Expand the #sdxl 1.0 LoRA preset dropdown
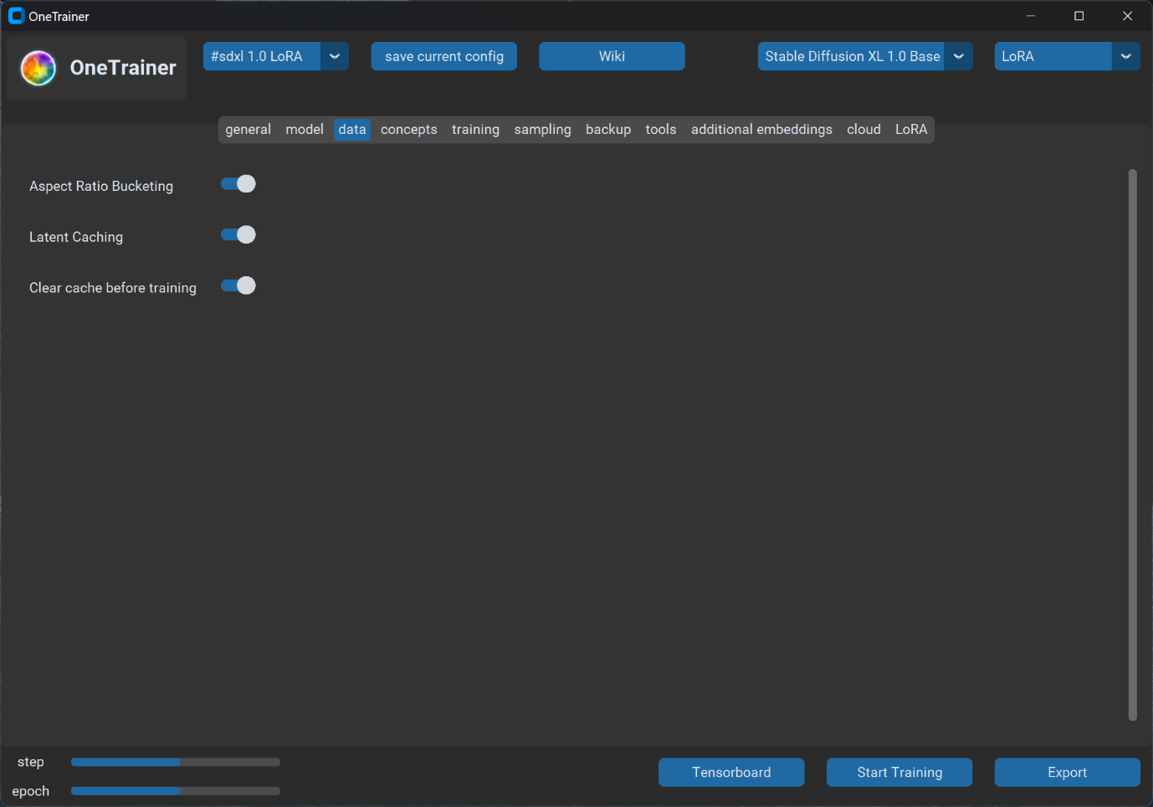This screenshot has height=807, width=1153. pos(335,56)
